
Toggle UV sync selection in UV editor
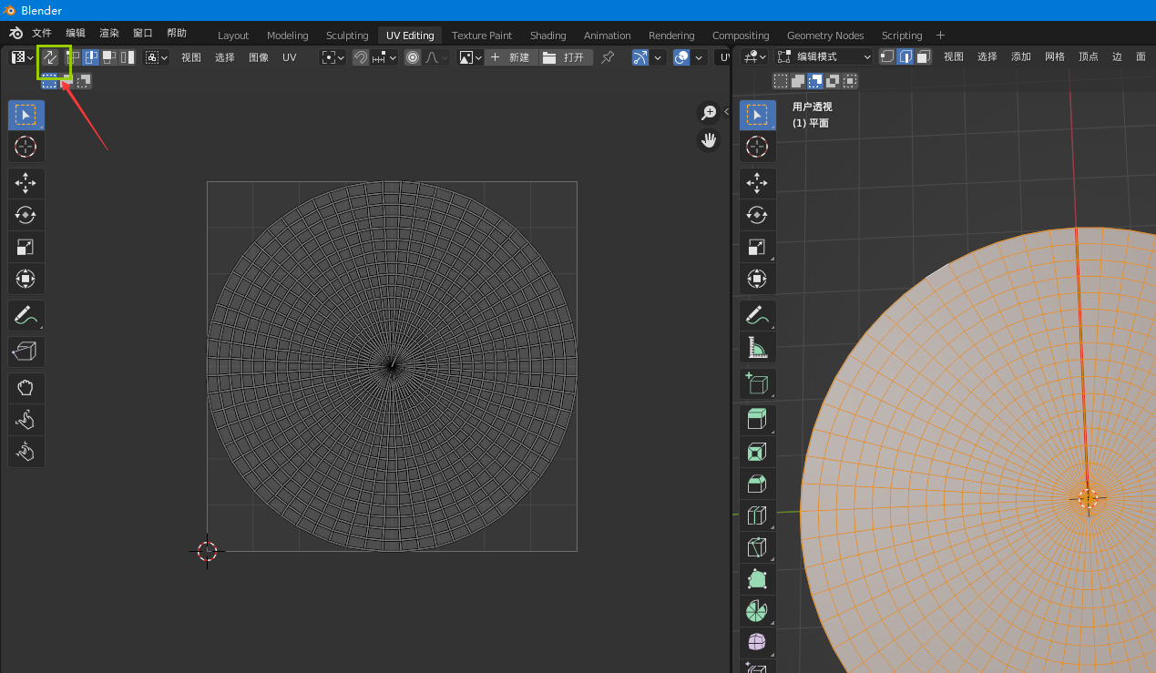51,57
